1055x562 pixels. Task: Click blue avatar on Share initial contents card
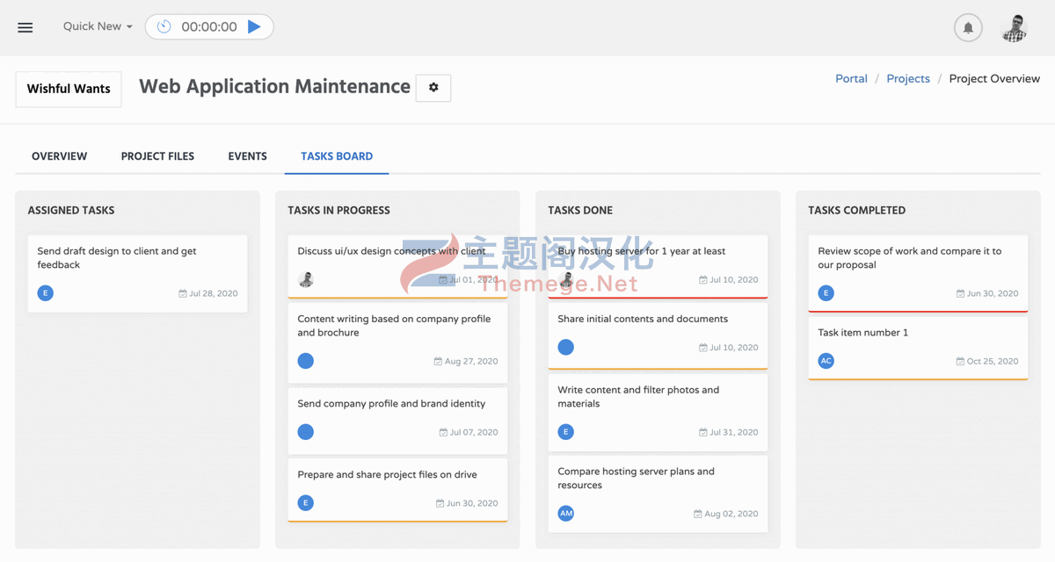(x=566, y=347)
